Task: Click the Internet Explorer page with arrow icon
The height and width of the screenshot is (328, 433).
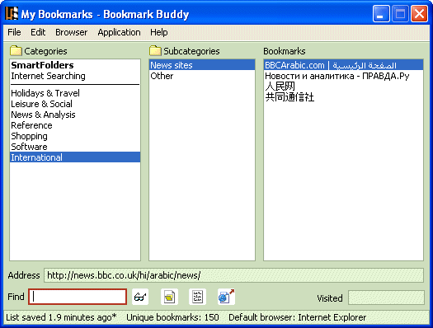Action: [x=226, y=297]
